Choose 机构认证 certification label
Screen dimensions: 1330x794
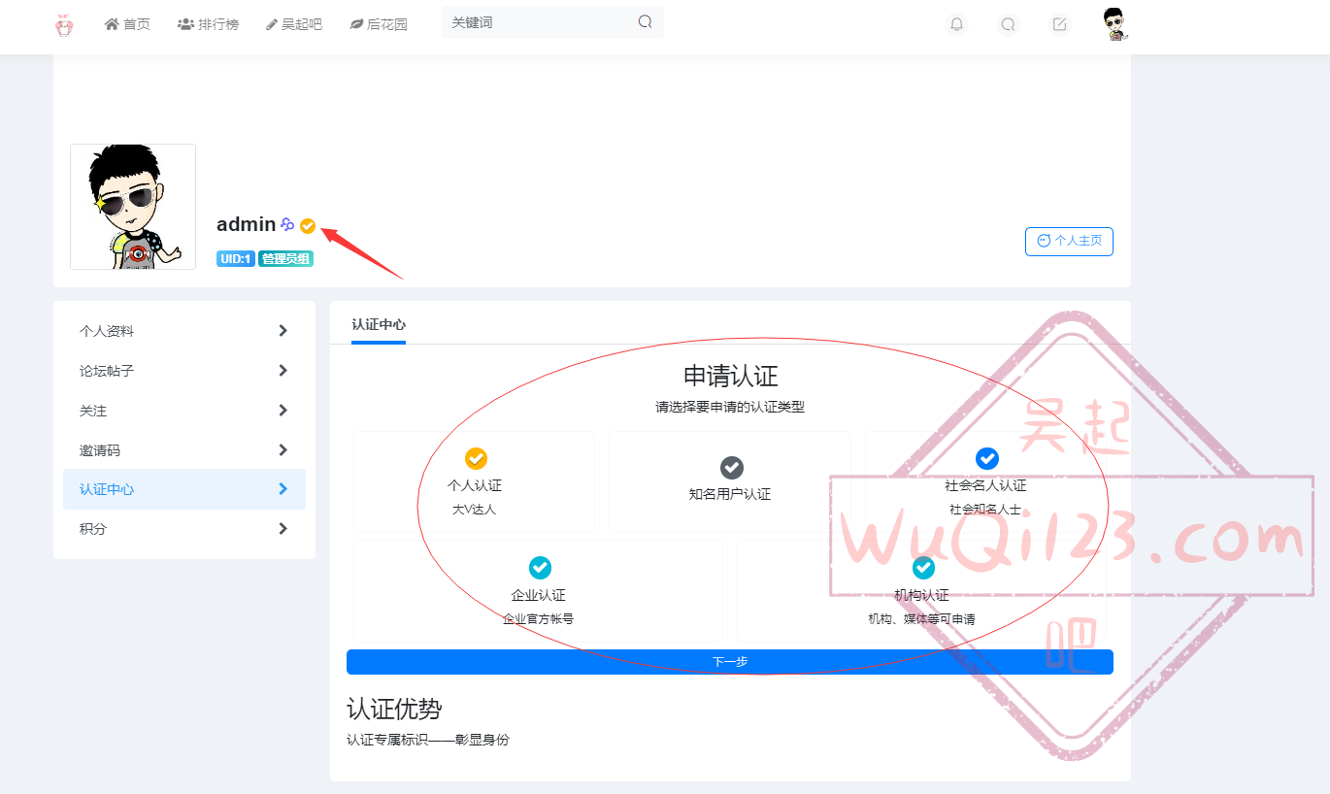[x=922, y=595]
